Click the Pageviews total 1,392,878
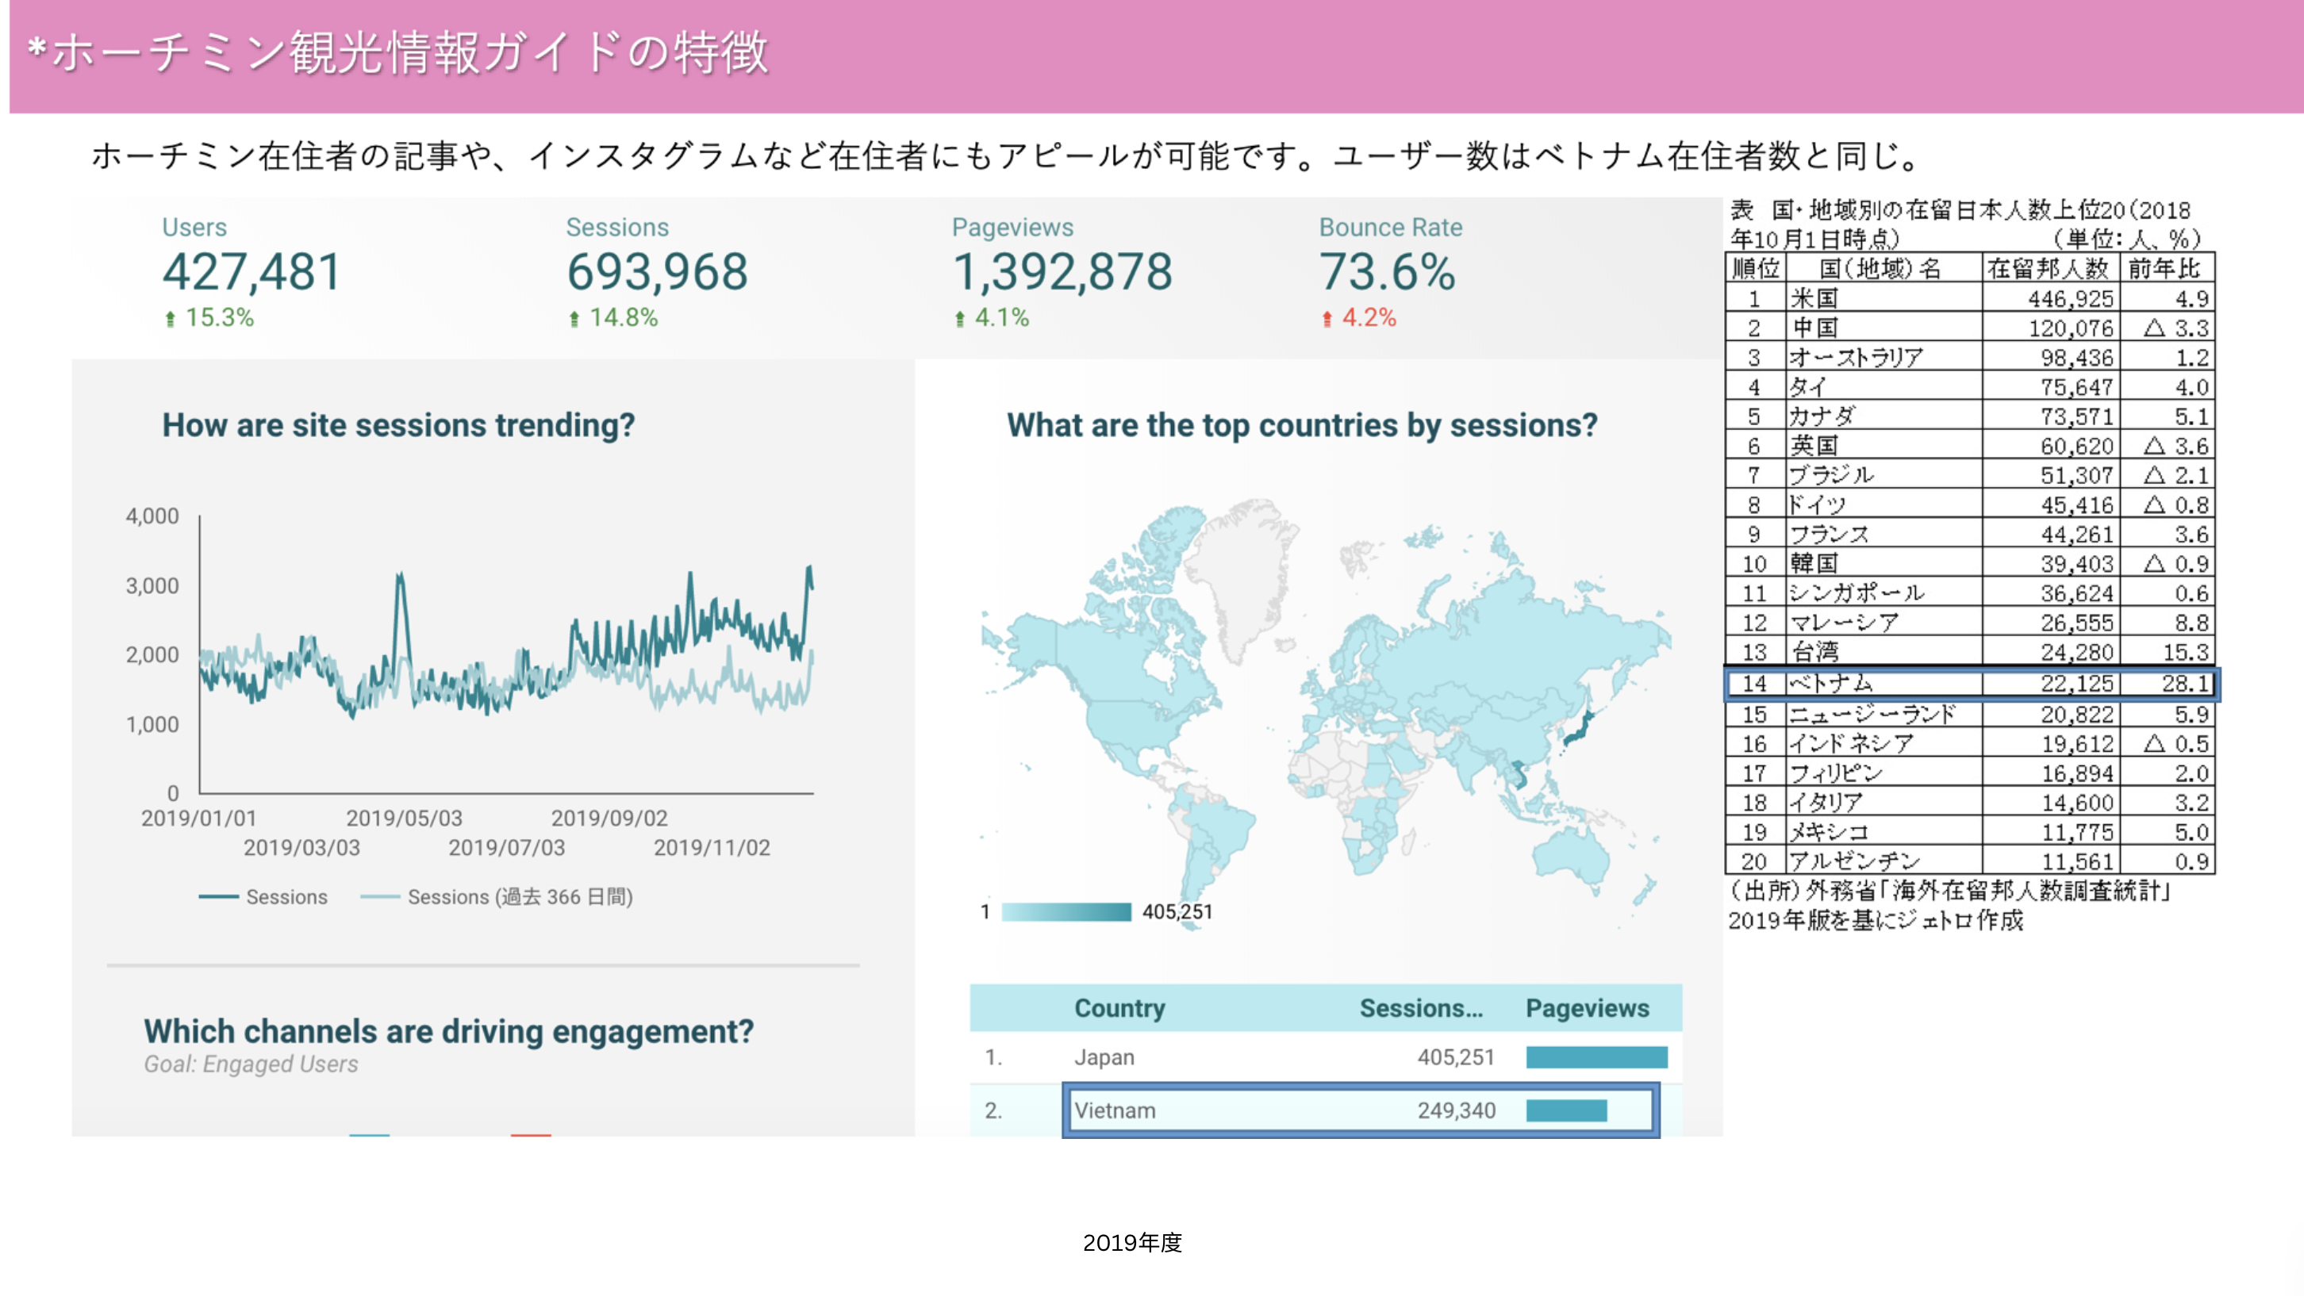The height and width of the screenshot is (1296, 2304). (x=1062, y=272)
